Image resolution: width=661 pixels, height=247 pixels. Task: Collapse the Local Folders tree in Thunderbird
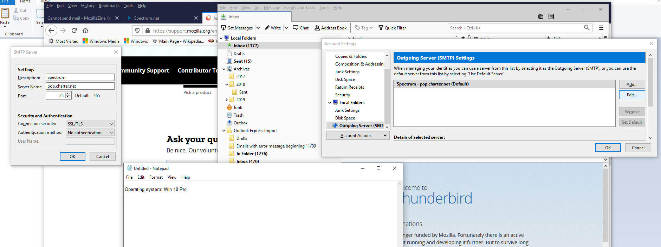pos(221,38)
